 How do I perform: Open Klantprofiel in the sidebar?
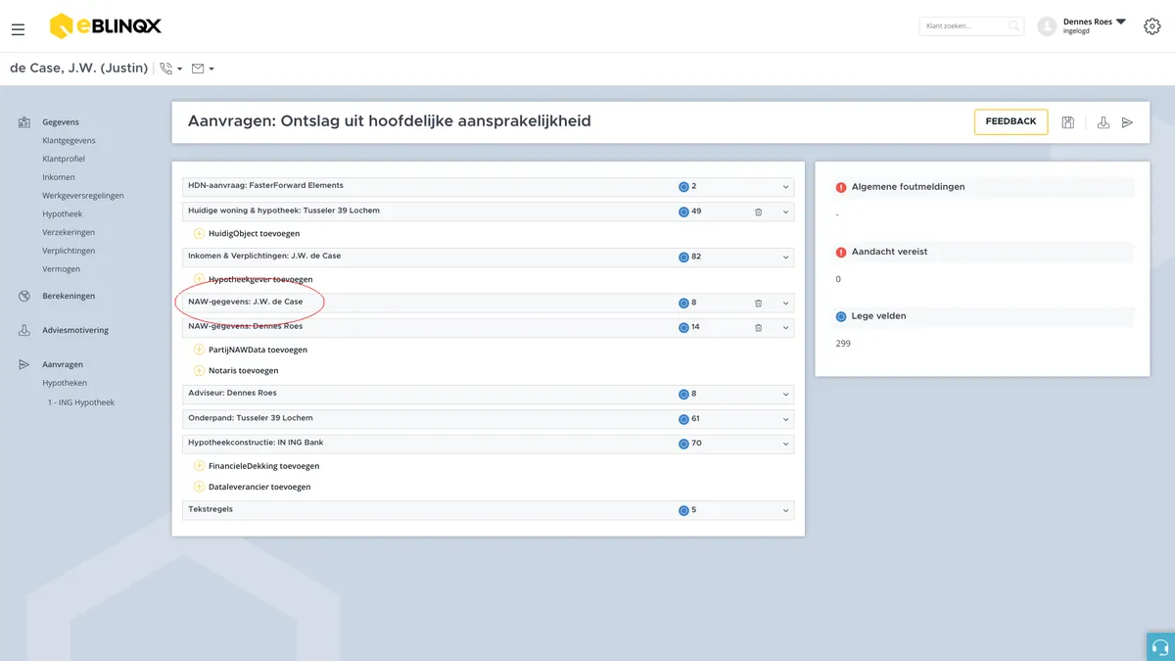tap(64, 159)
